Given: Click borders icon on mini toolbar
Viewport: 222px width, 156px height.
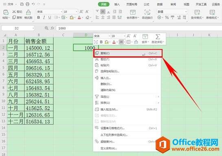Looking at the screenshot, I should (128, 42).
